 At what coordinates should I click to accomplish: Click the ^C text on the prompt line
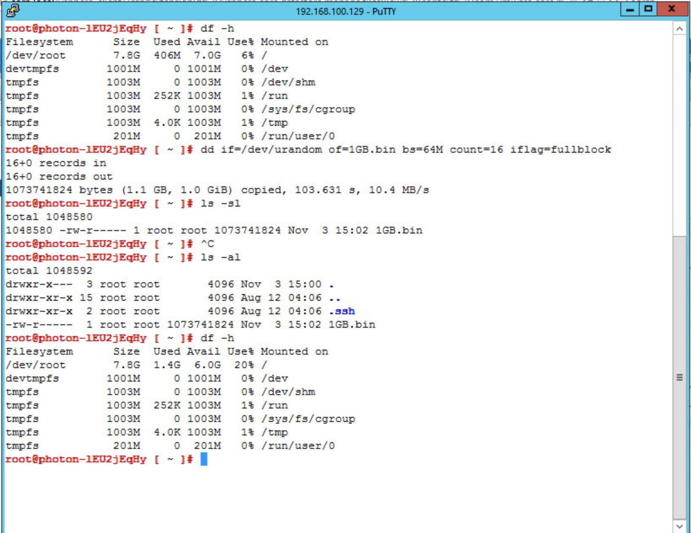pyautogui.click(x=207, y=244)
